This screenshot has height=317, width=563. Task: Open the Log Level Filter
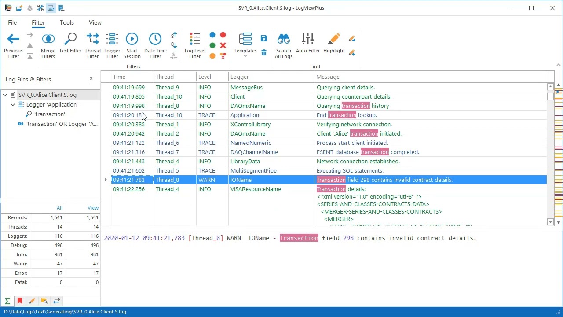click(x=195, y=46)
